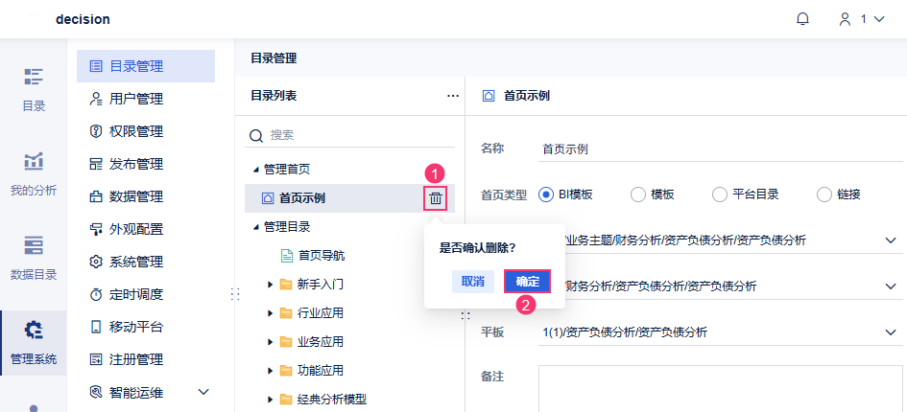907x412 pixels.
Task: Open the 平板 template dropdown
Action: click(x=891, y=332)
